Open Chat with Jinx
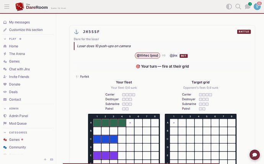264x164 pixels. pyautogui.click(x=20, y=69)
